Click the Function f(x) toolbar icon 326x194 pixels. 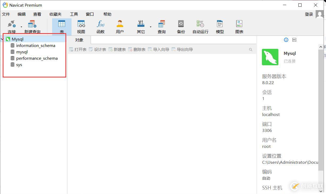click(x=101, y=24)
